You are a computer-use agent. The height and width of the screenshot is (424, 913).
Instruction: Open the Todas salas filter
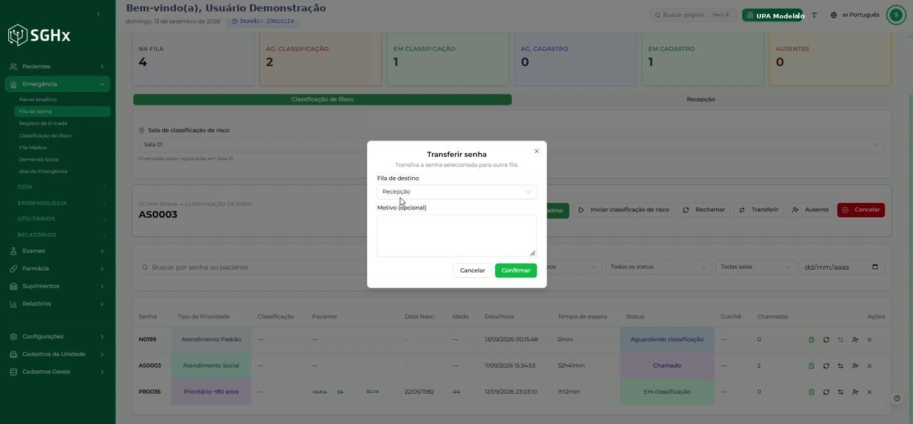pos(755,267)
